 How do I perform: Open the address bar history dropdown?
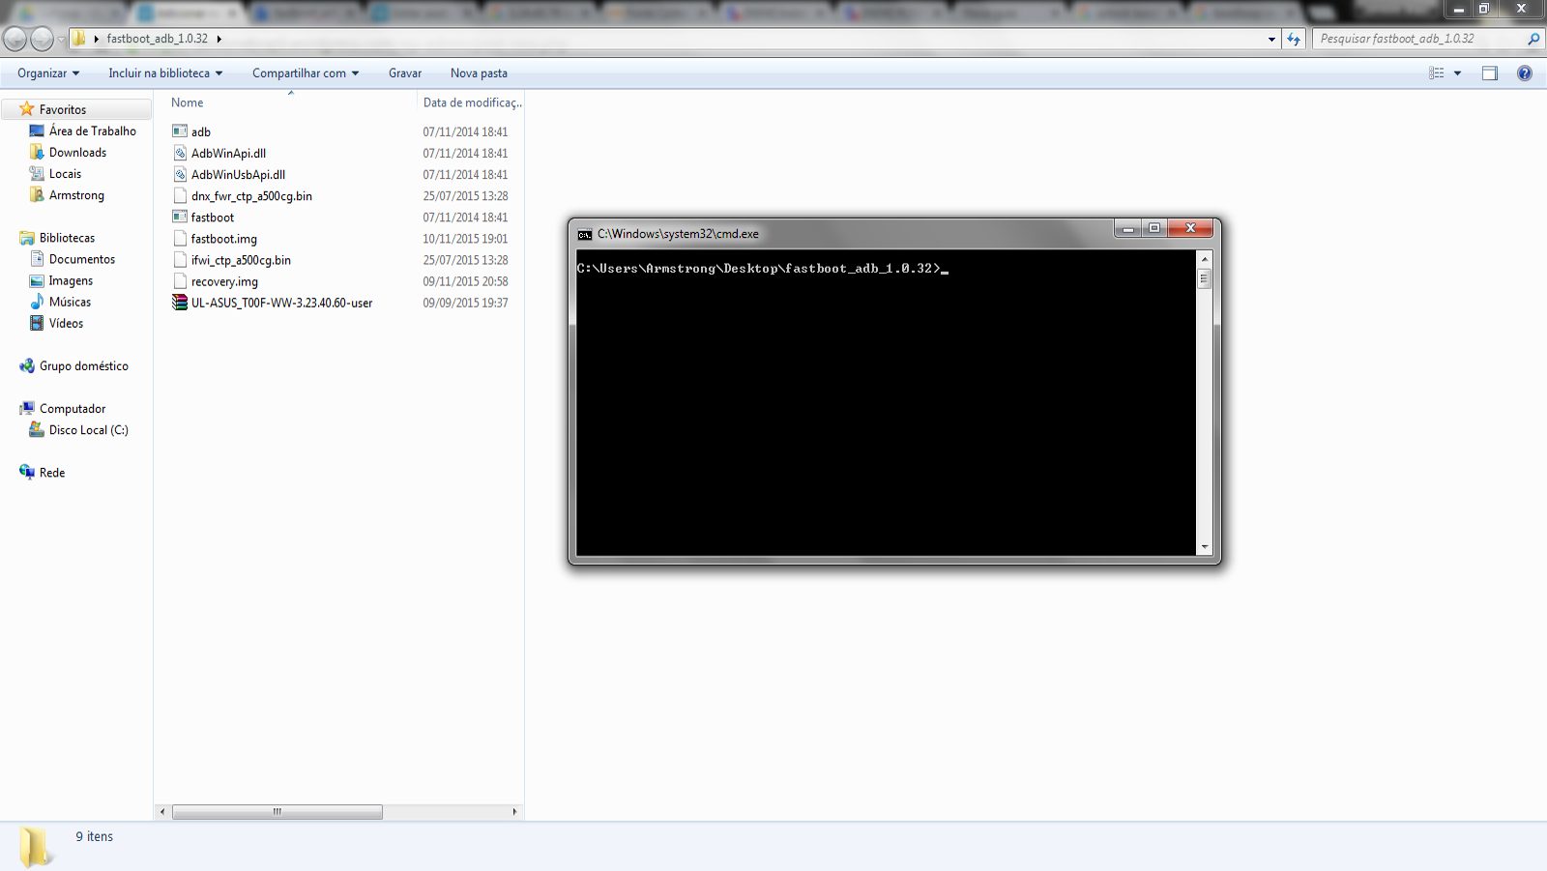(x=1271, y=39)
